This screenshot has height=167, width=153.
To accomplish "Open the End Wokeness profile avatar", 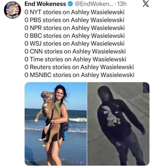I will coord(12,10).
